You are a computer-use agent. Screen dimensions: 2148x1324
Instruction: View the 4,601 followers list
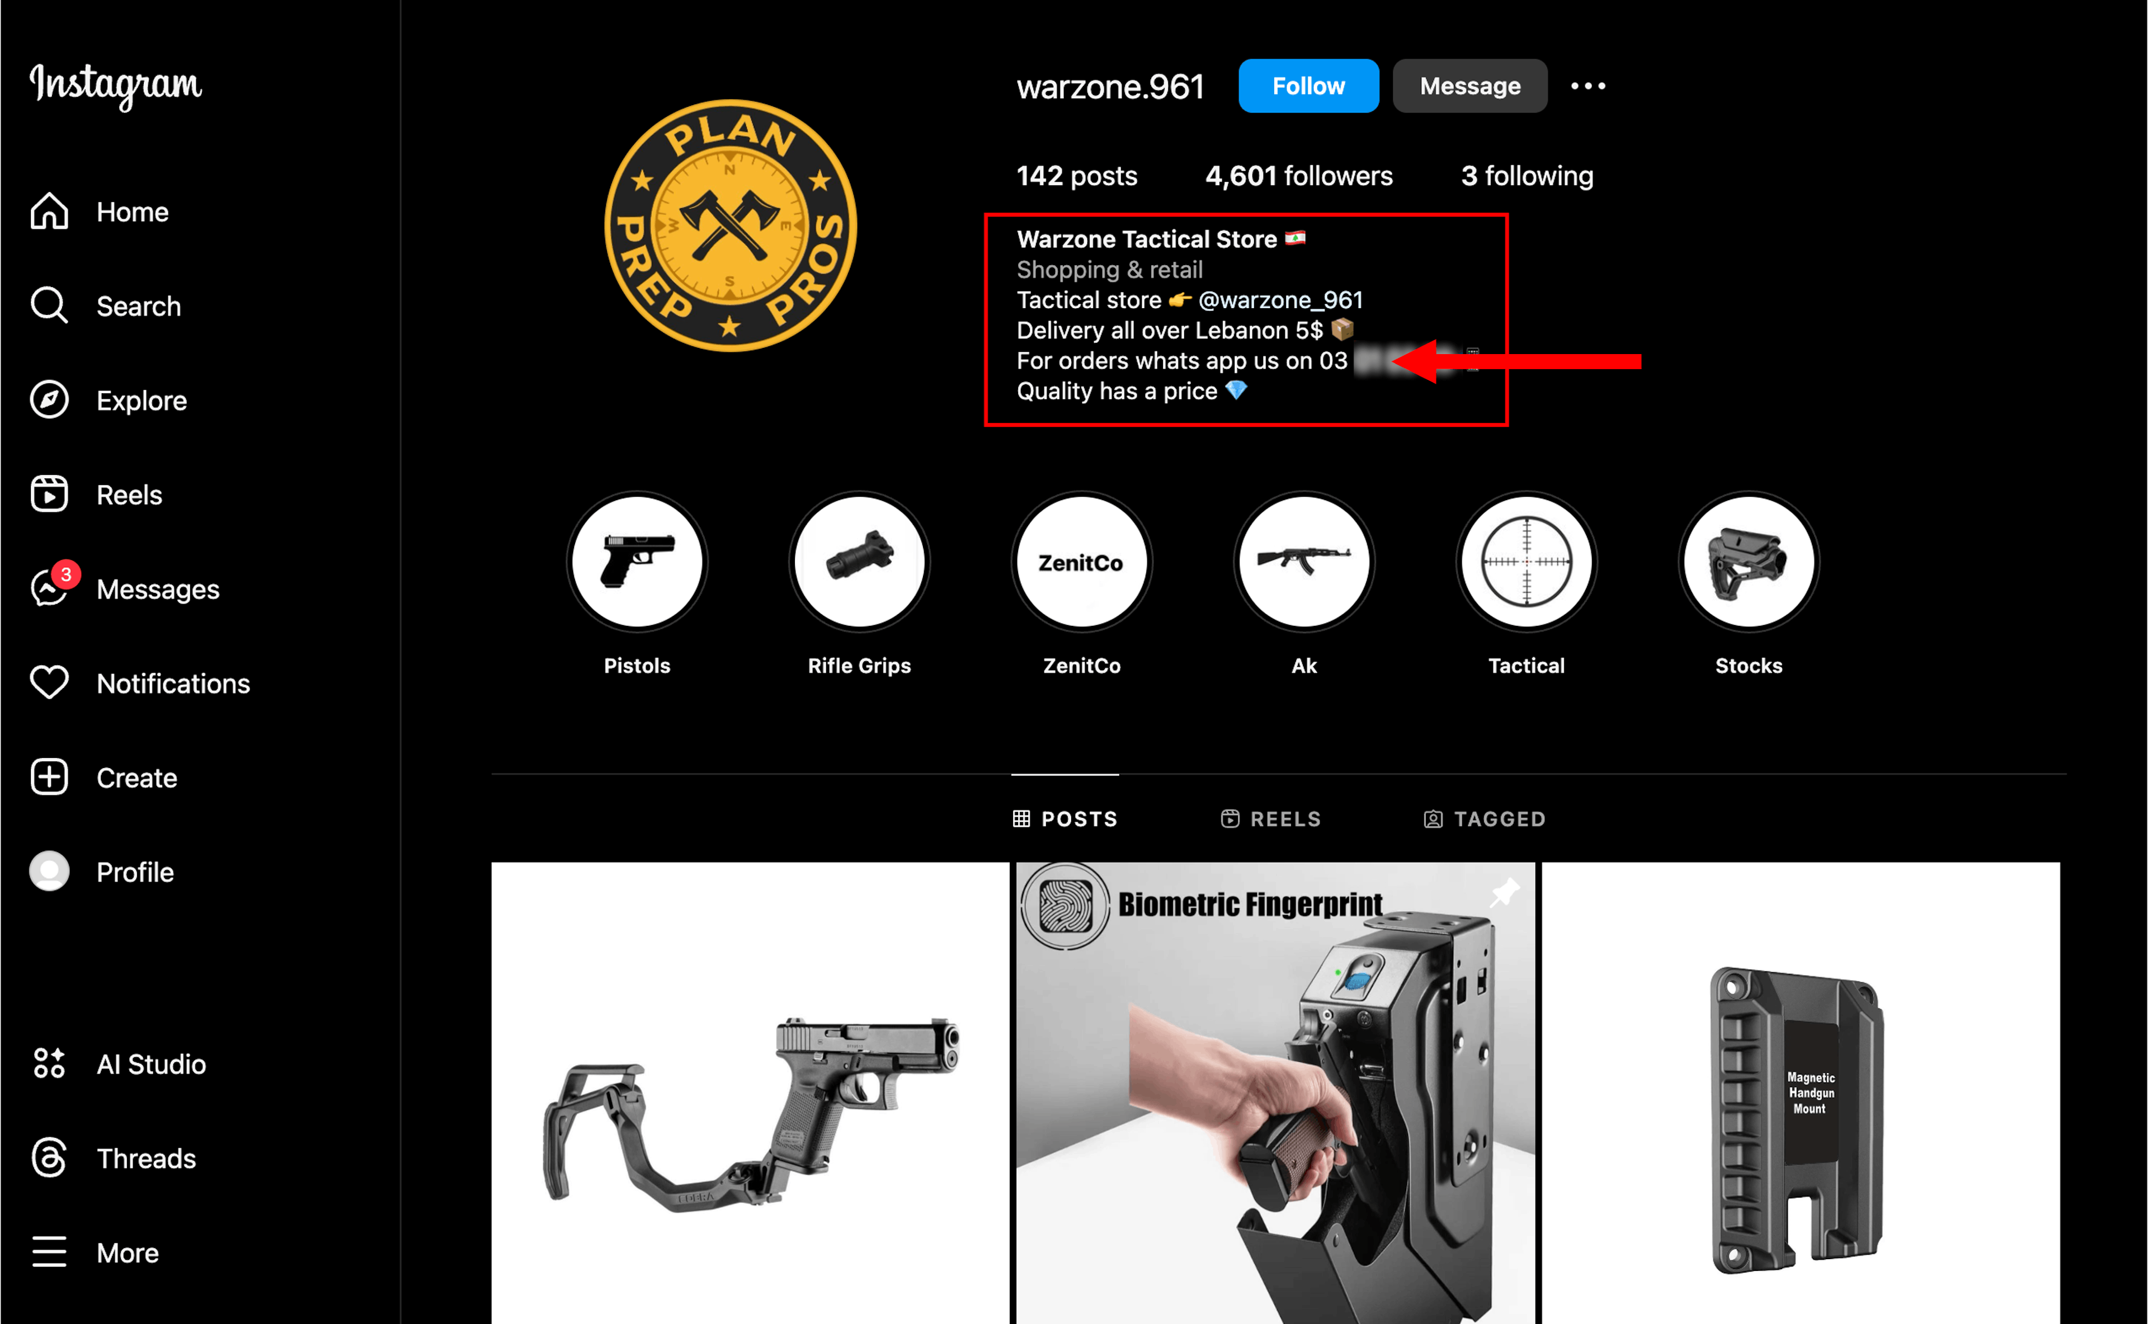1299,176
